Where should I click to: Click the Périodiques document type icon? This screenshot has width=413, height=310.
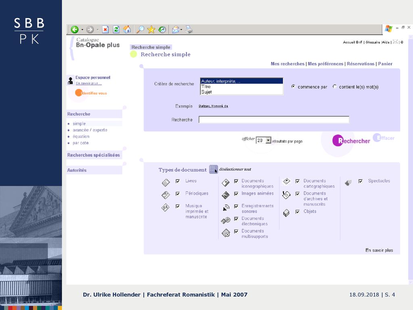point(166,195)
